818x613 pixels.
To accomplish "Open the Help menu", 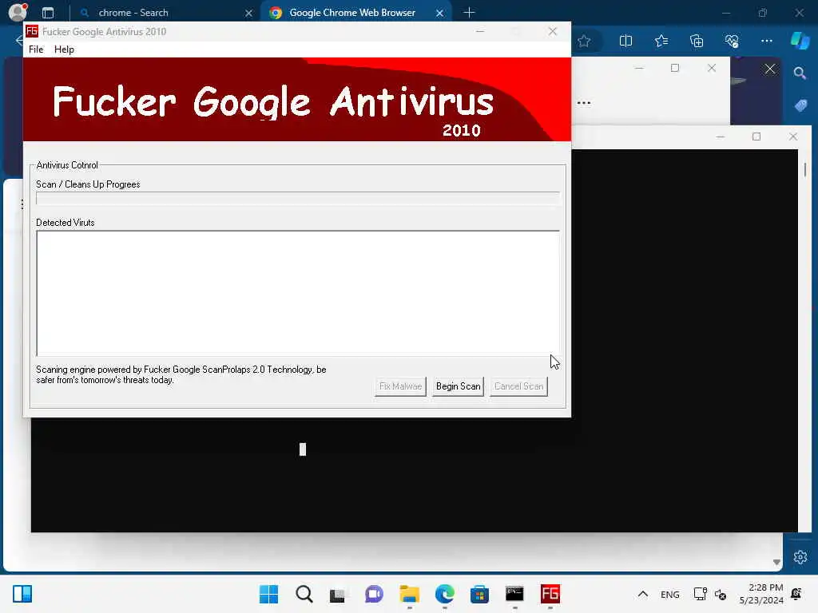I will (x=64, y=49).
